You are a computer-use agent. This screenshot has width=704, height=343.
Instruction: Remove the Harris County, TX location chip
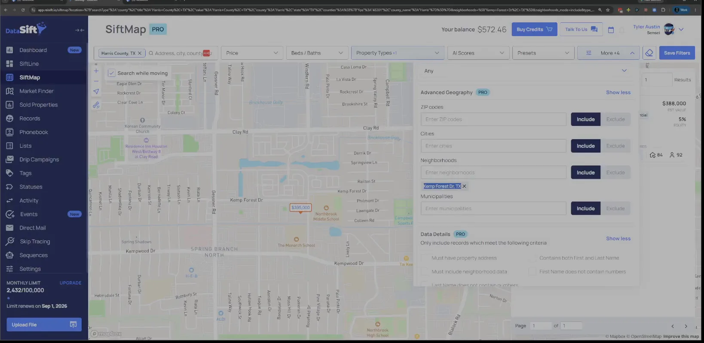point(140,53)
